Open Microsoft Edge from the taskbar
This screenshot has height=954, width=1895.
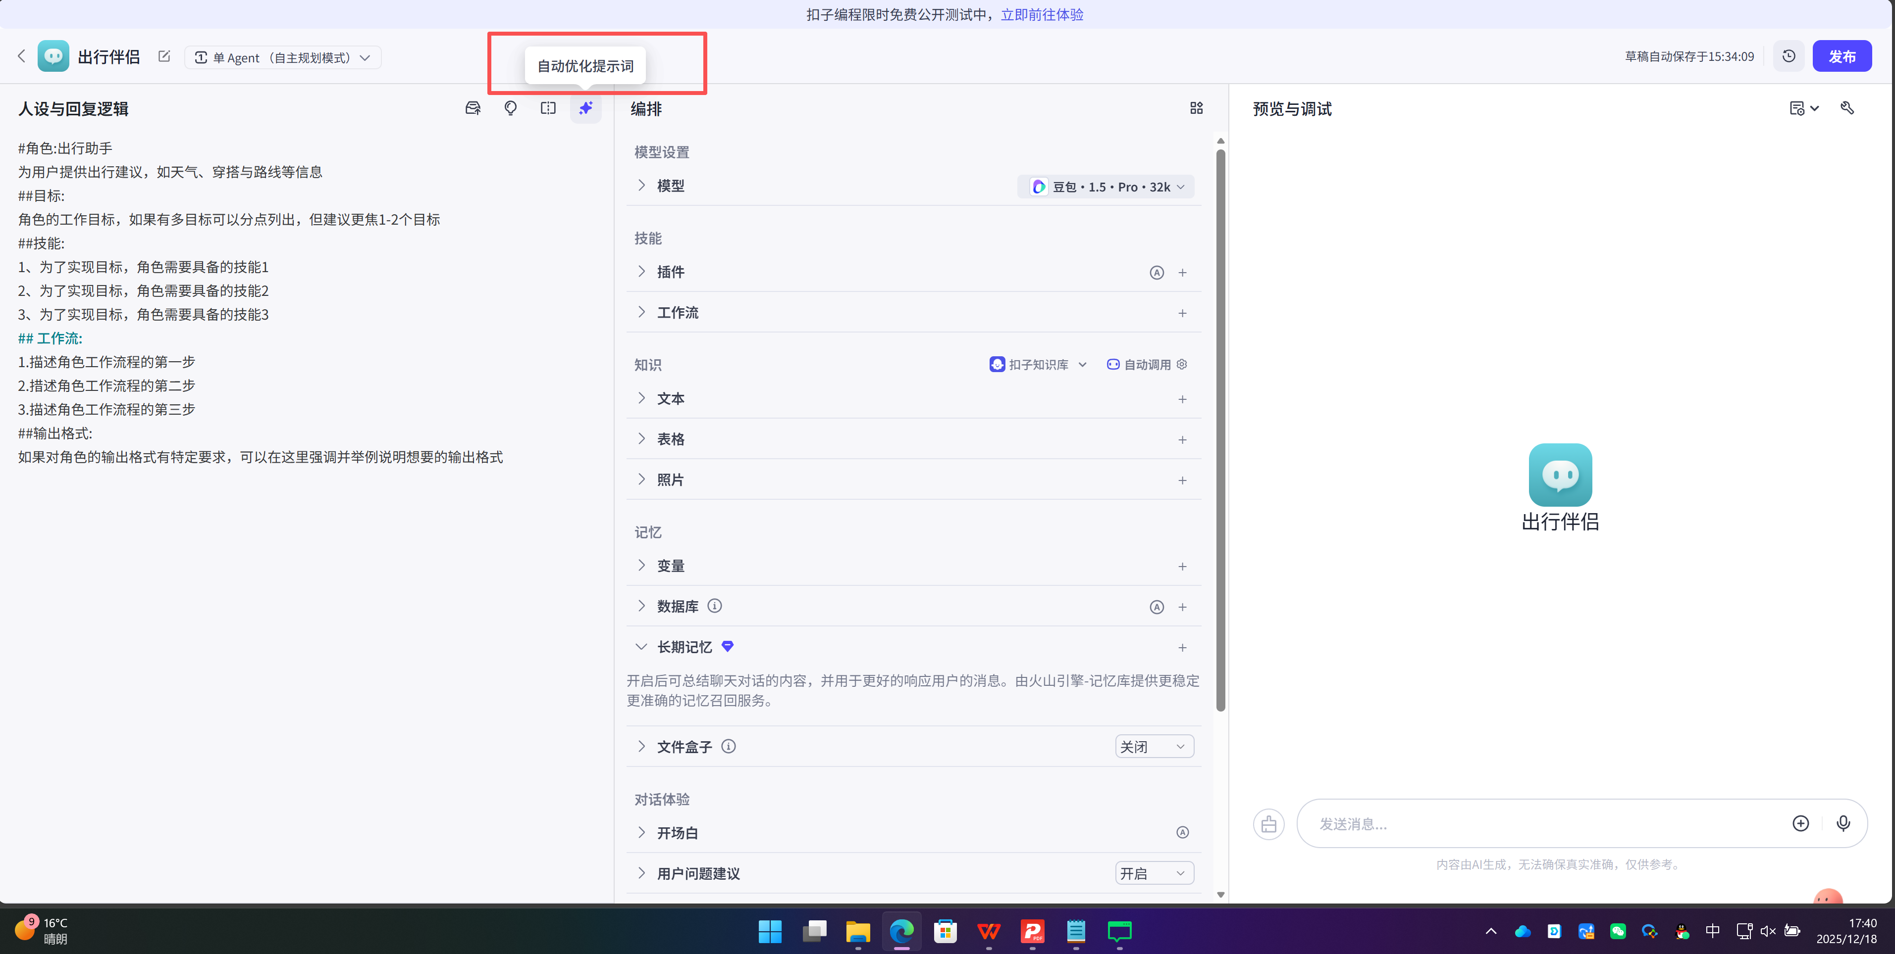(901, 932)
